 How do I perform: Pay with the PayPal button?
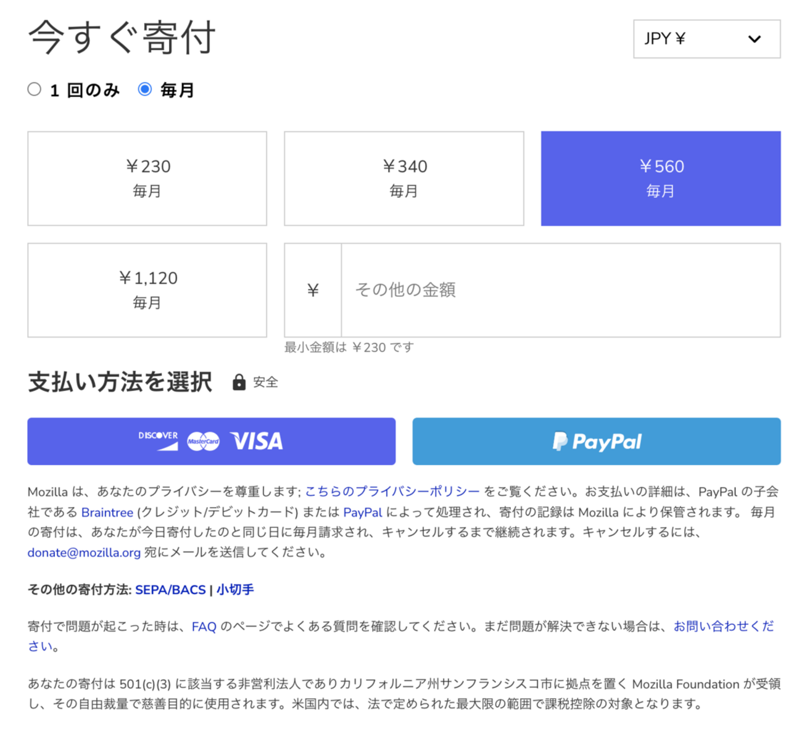pyautogui.click(x=597, y=442)
